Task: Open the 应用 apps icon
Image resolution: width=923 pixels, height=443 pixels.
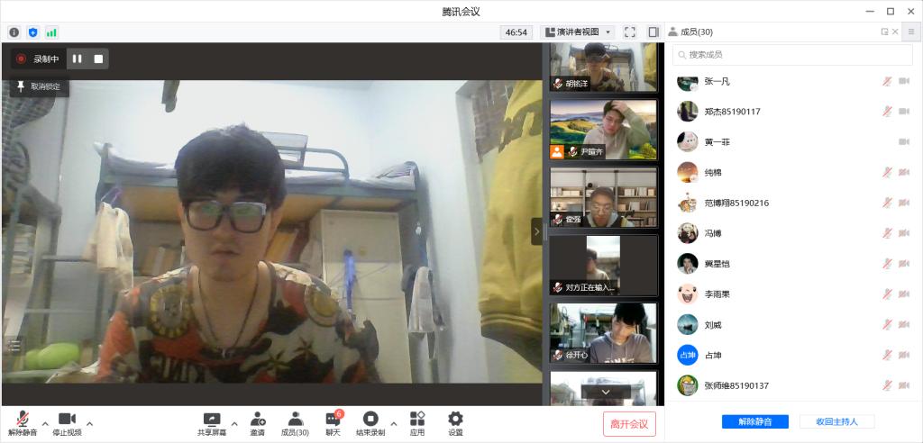Action: click(x=417, y=422)
